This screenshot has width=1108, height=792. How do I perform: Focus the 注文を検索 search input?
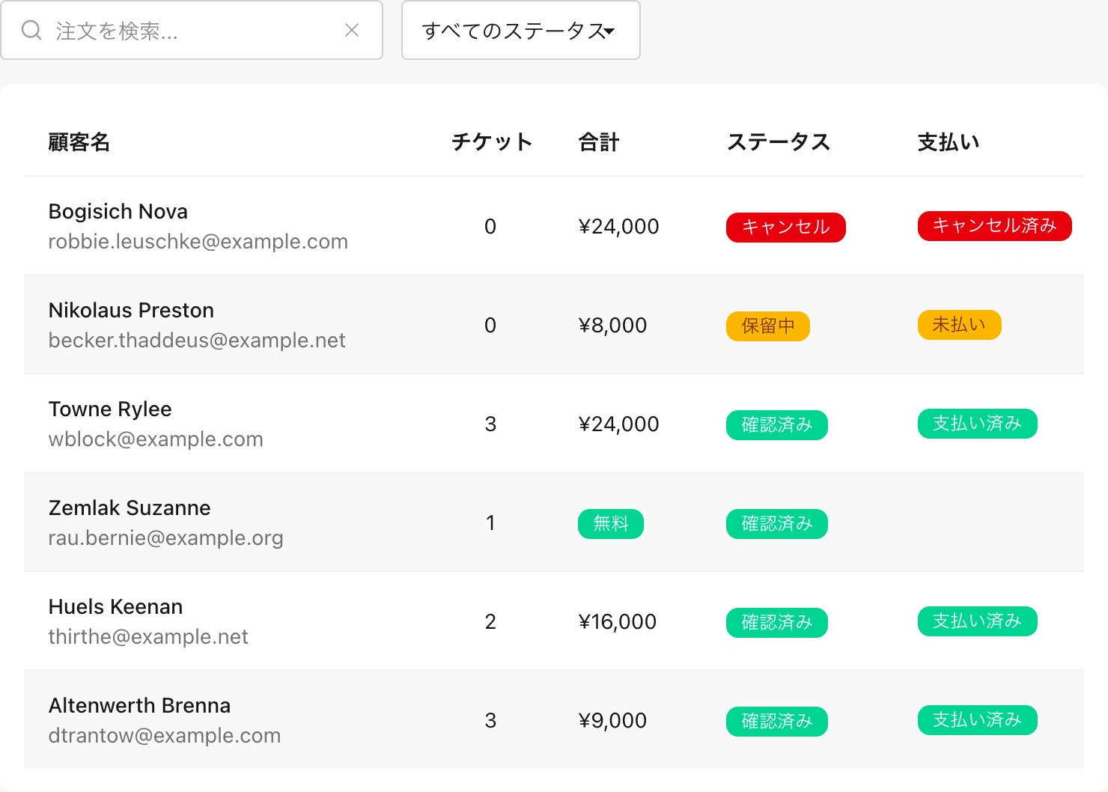[192, 30]
